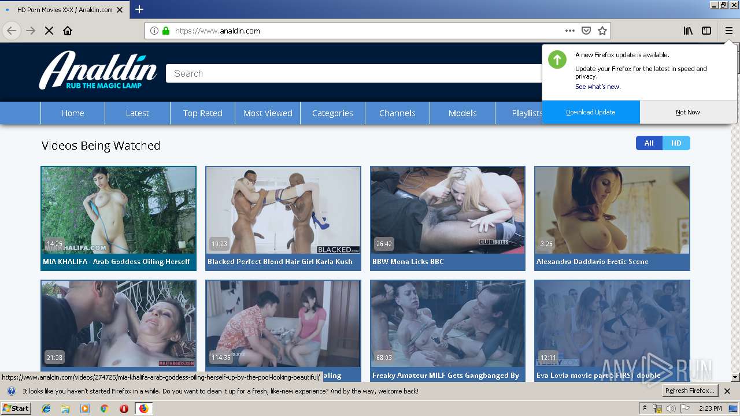This screenshot has height=416, width=740.
Task: Open the thumbnail with duration 26:42
Action: tap(447, 210)
